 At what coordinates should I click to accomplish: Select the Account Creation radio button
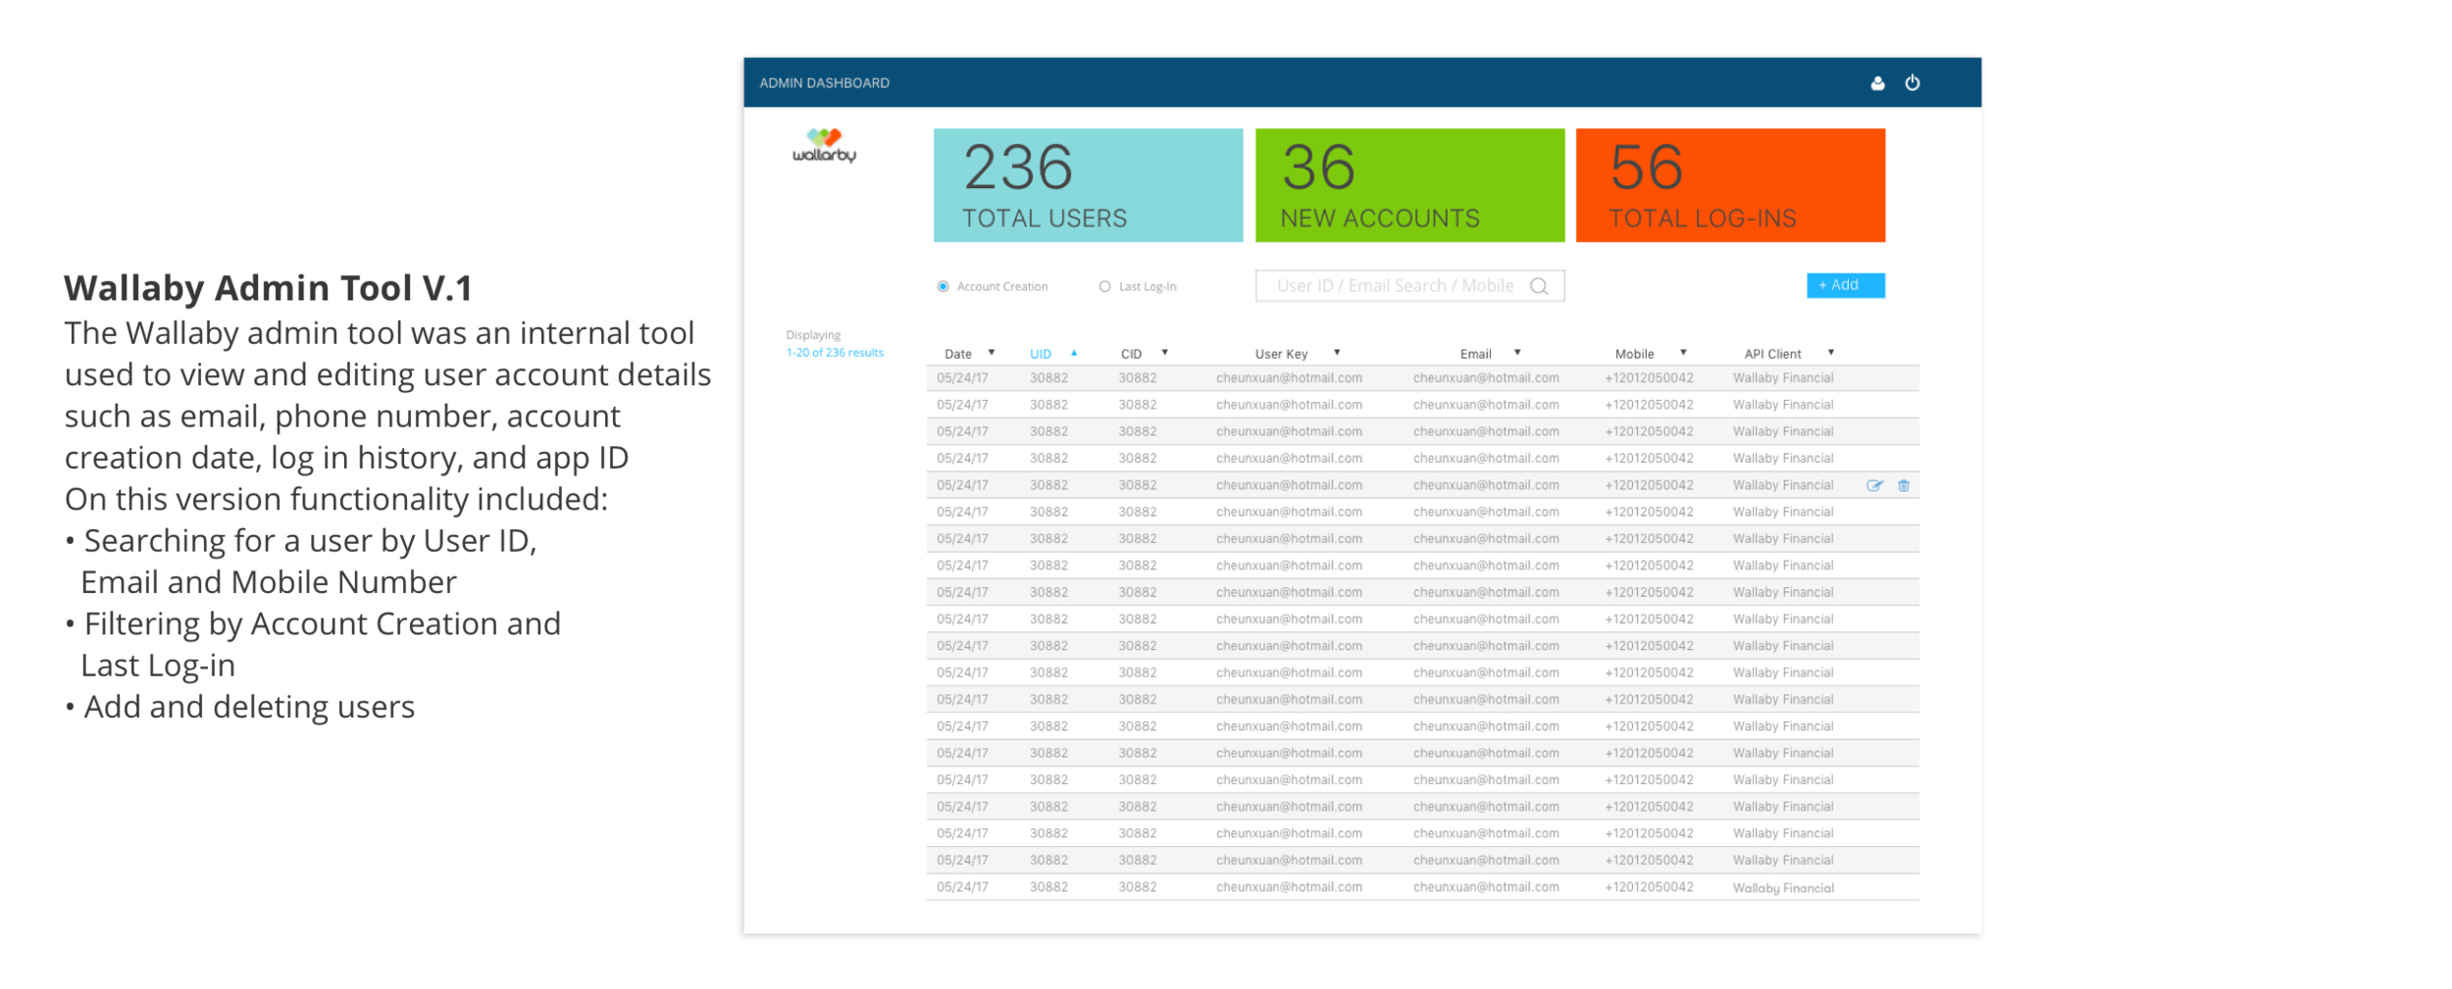point(943,286)
